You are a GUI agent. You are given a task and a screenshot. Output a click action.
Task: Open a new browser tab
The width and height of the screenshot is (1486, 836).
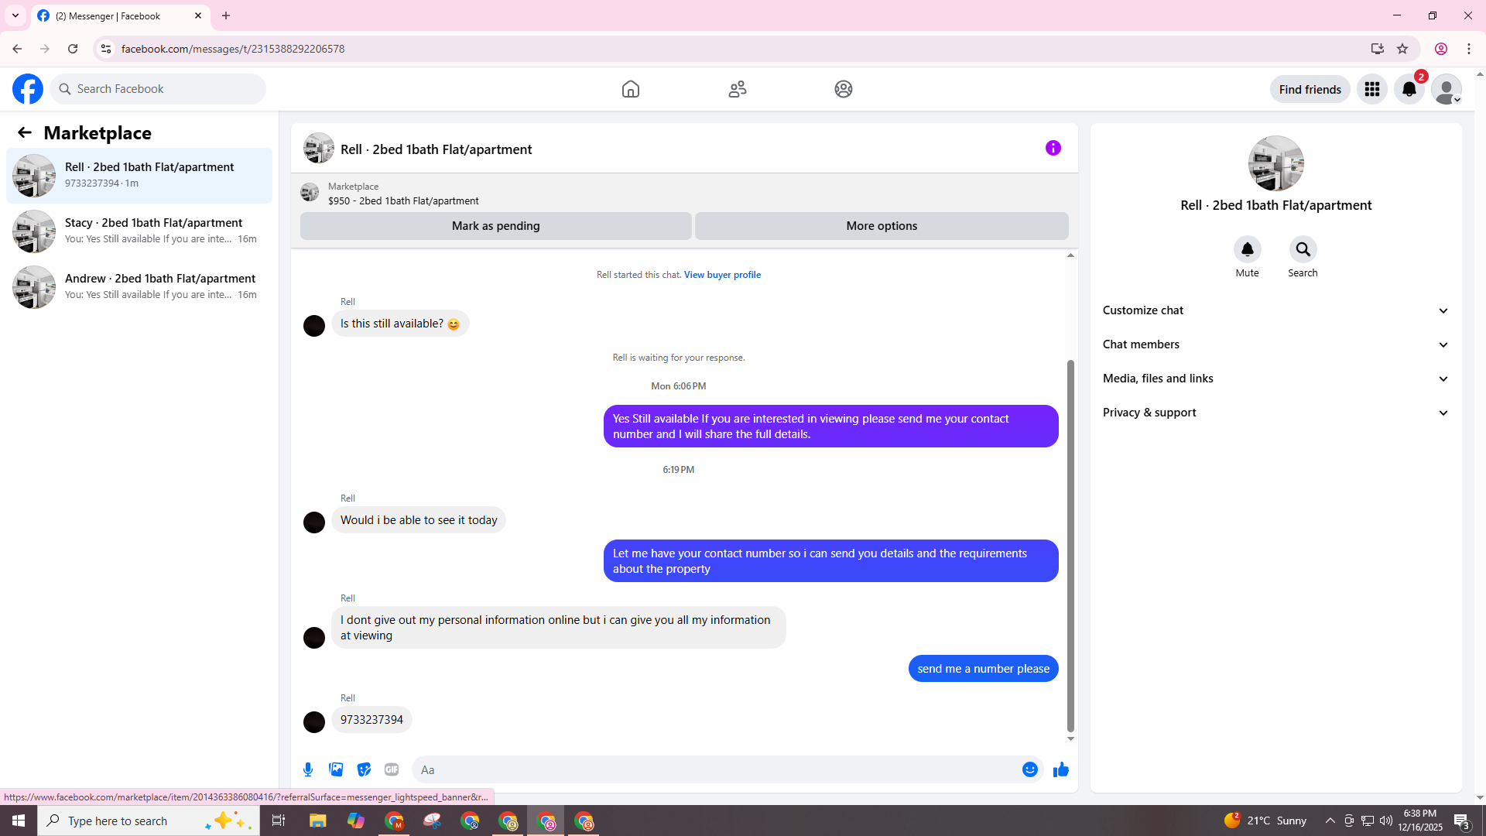226,15
